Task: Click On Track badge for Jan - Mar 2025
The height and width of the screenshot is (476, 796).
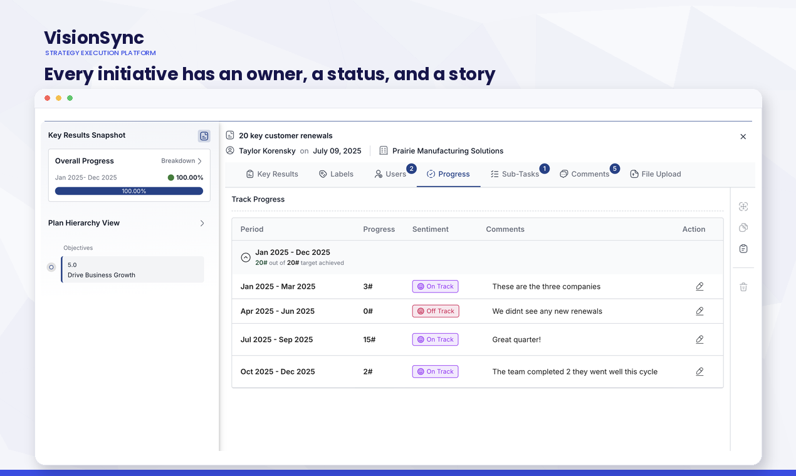Action: tap(436, 286)
